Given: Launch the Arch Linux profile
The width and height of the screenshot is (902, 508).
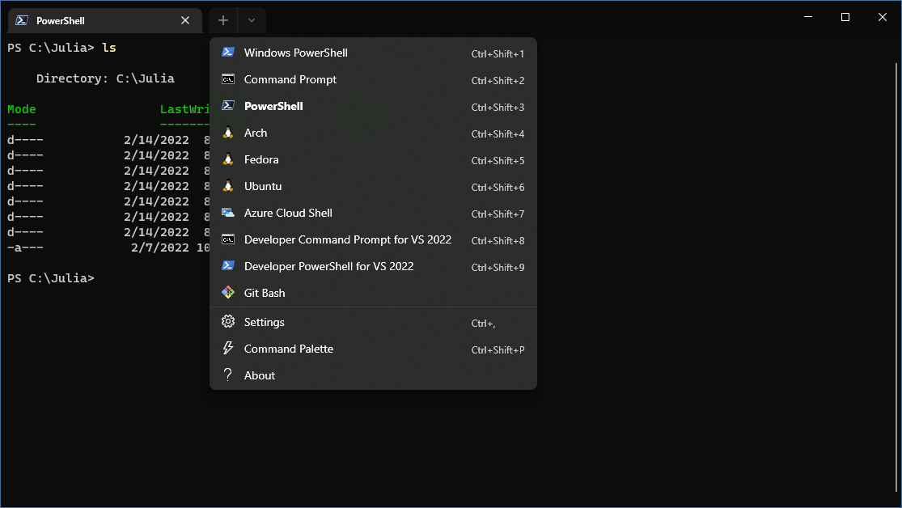Looking at the screenshot, I should 256,133.
